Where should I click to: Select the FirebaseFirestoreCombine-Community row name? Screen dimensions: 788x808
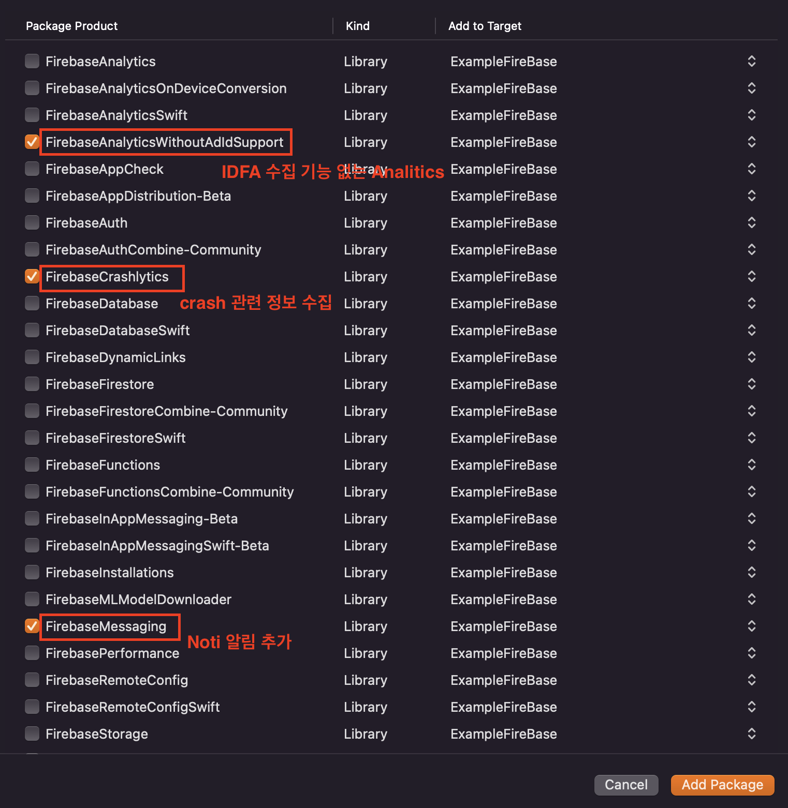[x=166, y=411]
